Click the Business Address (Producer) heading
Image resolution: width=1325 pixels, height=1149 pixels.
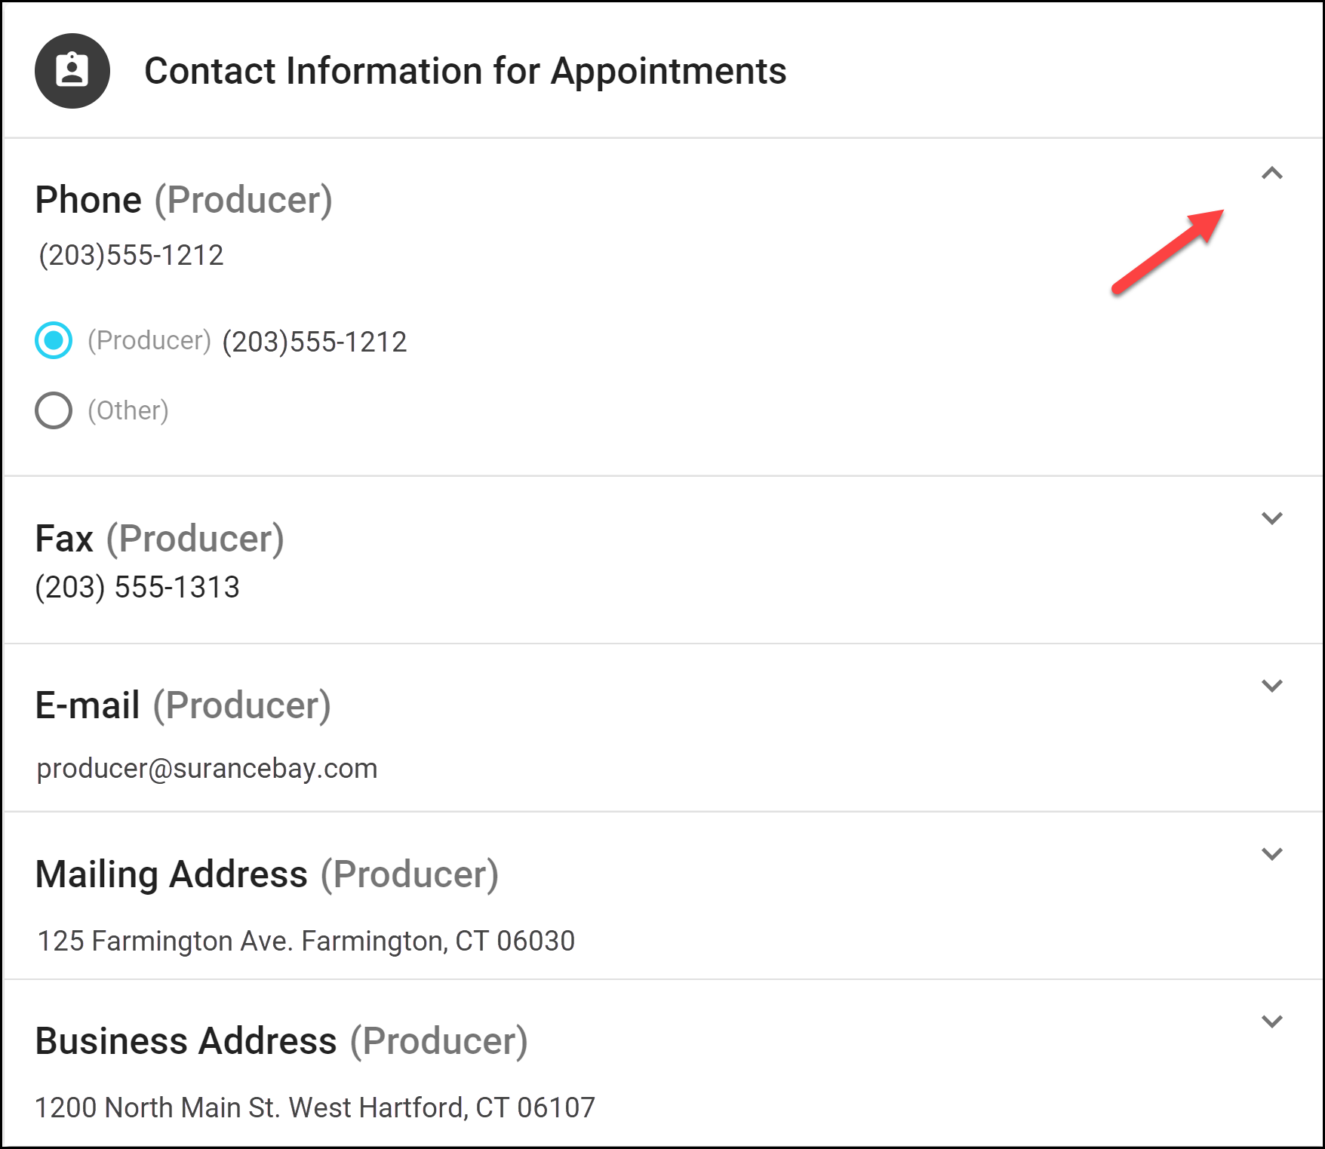point(281,1041)
